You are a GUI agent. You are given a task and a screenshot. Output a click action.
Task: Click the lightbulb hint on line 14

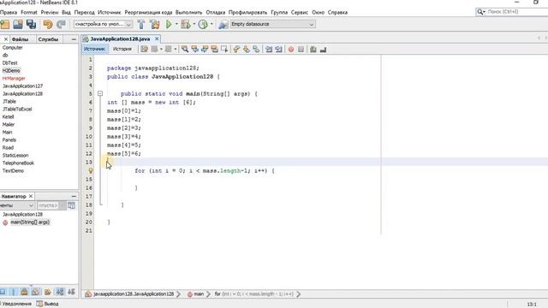[x=91, y=171]
